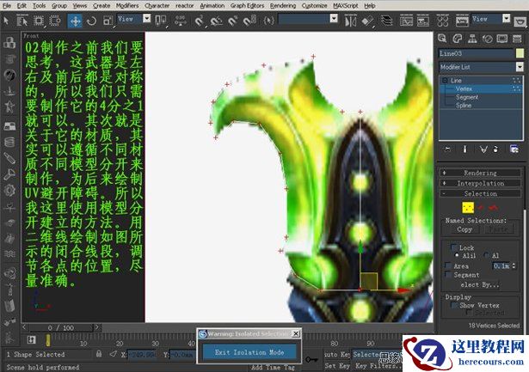Toggle Spinner Snap magnet
This screenshot has height=372, width=529.
(249, 21)
